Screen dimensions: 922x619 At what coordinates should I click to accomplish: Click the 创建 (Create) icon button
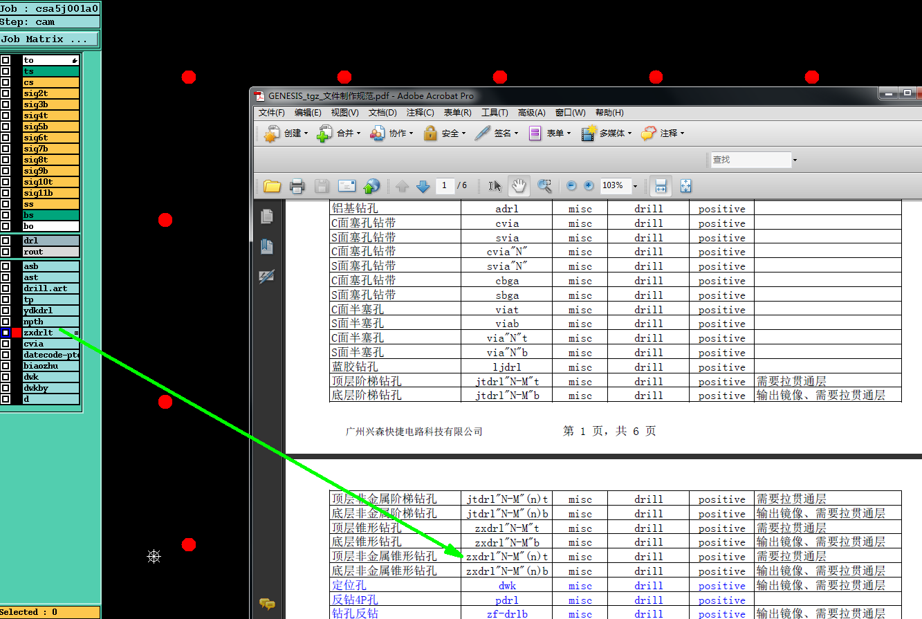273,133
